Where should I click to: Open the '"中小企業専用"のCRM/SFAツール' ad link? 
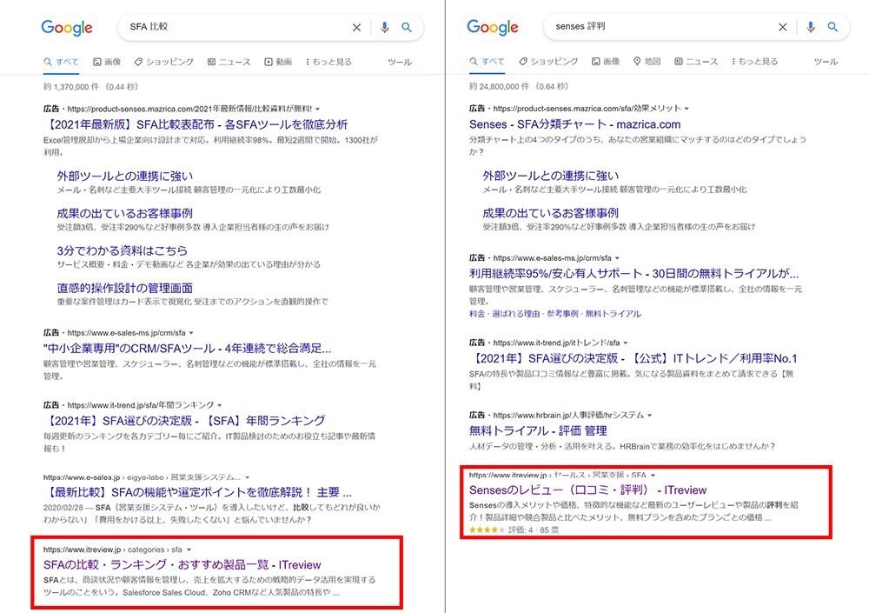(x=187, y=349)
